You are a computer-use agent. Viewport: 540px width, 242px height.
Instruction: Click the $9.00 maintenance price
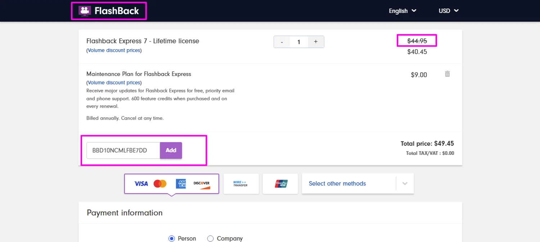pyautogui.click(x=419, y=75)
